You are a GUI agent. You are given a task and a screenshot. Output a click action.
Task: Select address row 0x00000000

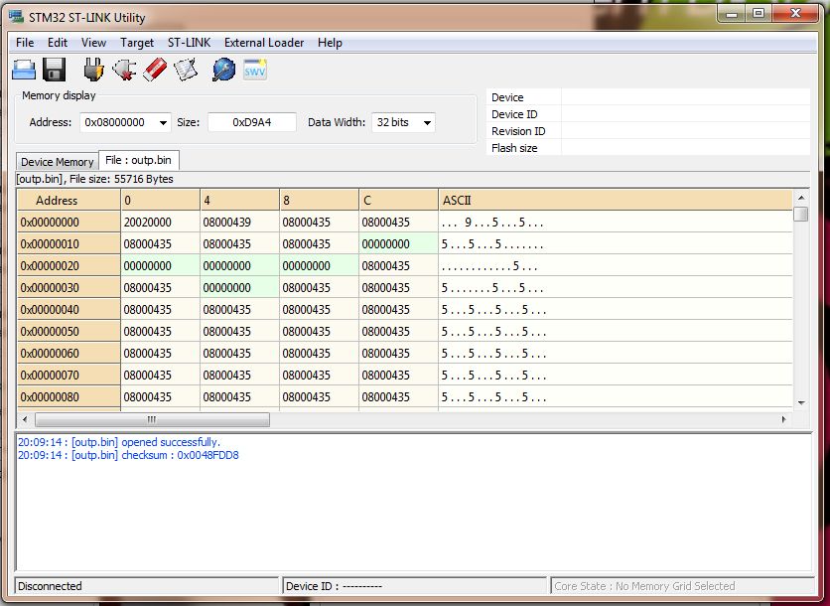point(69,222)
